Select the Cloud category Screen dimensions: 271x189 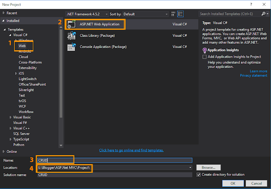pos(23,57)
